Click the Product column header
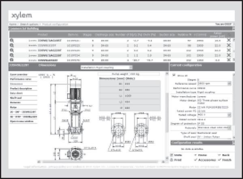This screenshot has width=243, height=179. (43, 35)
